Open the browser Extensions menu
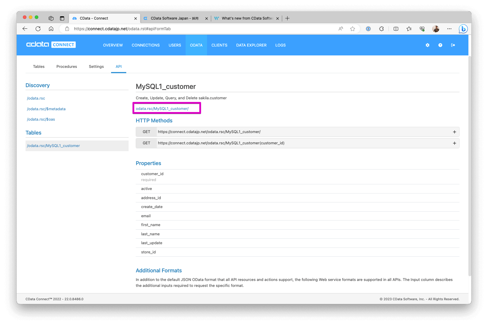Viewport: 488px width, 326px height. [x=381, y=29]
